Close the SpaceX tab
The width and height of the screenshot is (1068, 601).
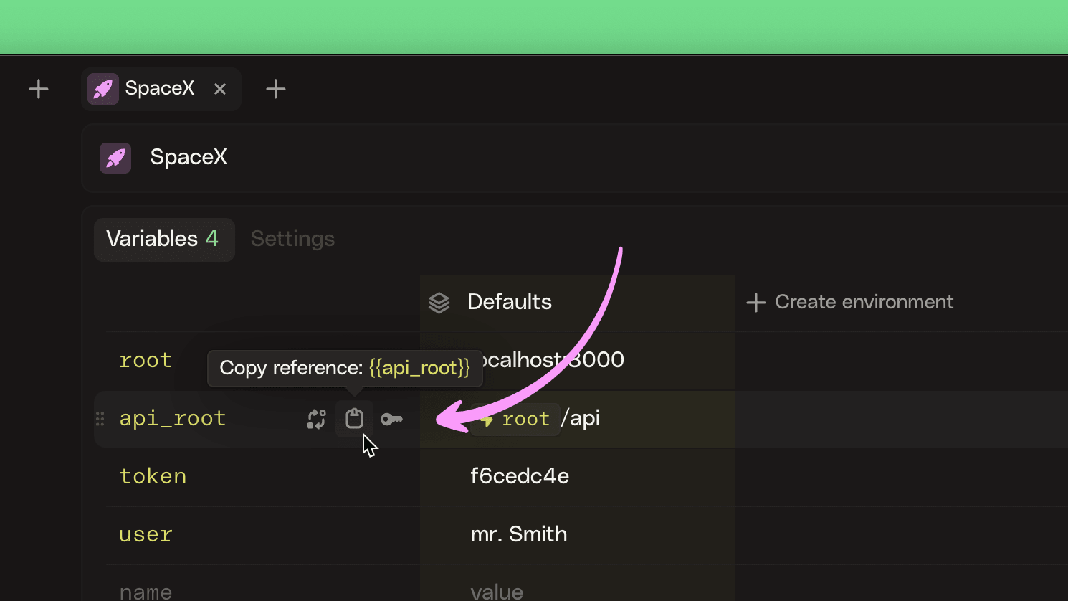[220, 89]
